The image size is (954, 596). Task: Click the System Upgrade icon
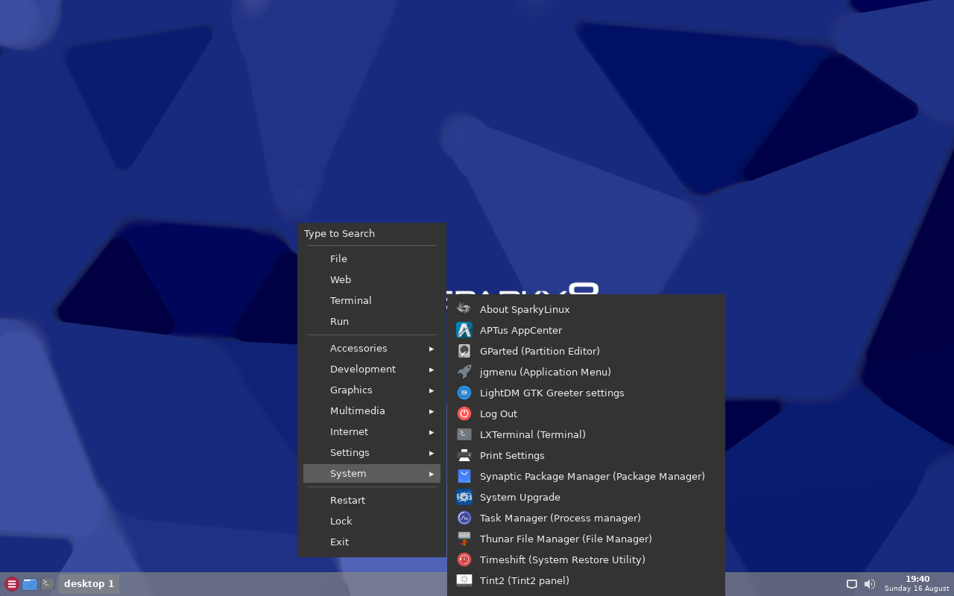click(x=464, y=497)
